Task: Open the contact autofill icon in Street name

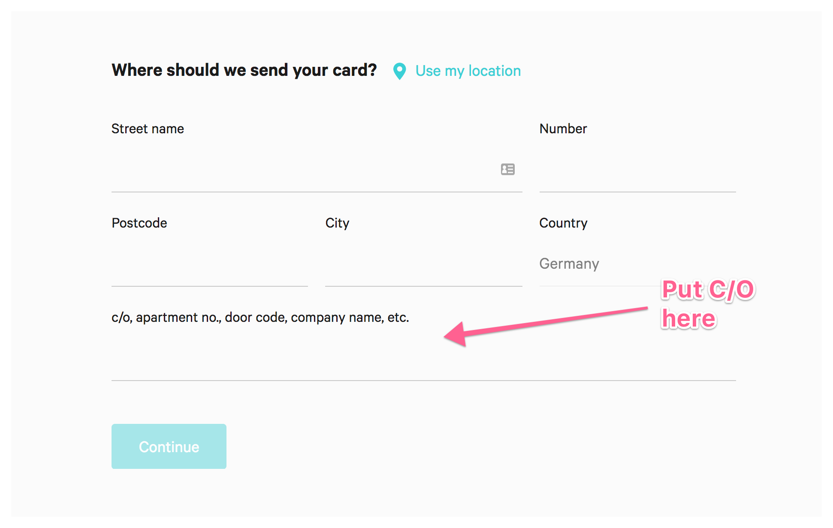Action: point(507,169)
